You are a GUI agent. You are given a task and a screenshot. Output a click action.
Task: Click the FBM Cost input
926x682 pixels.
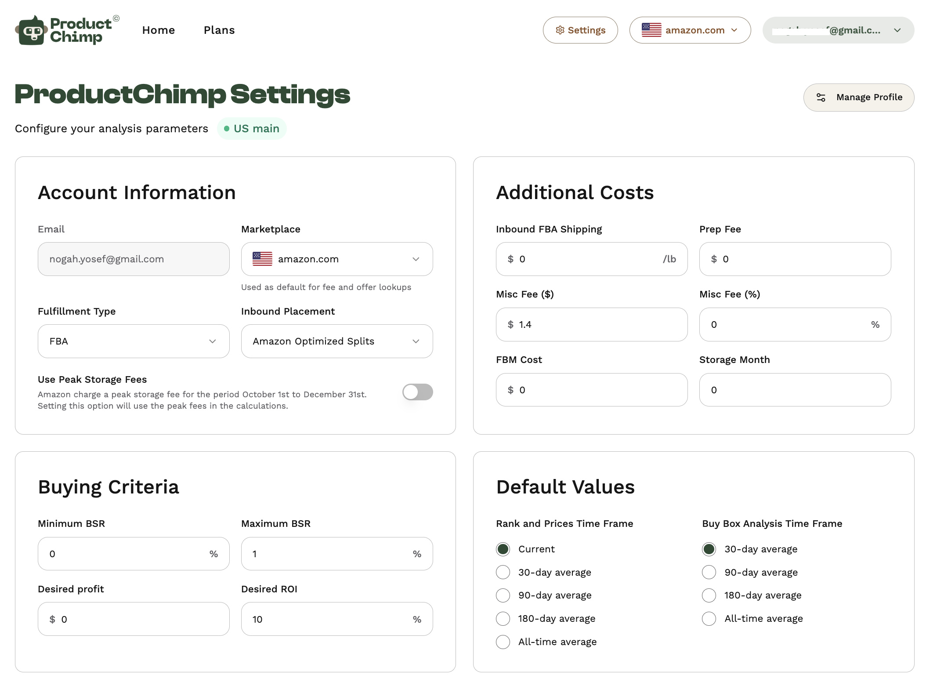click(x=592, y=390)
